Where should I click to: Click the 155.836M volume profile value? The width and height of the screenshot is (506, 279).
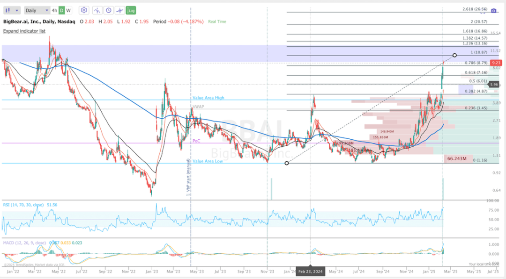coord(380,137)
